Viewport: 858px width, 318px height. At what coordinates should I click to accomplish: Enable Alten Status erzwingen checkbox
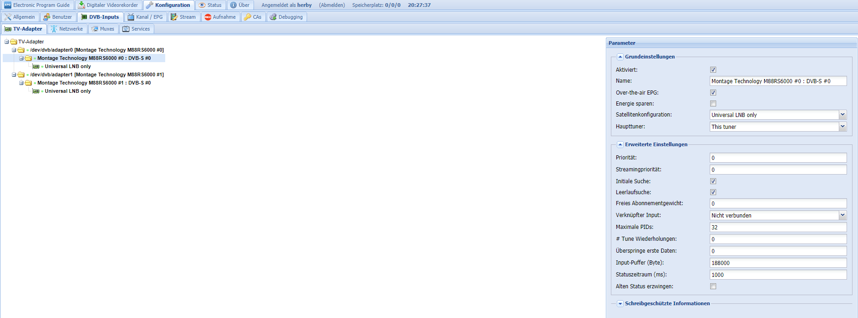click(x=713, y=286)
